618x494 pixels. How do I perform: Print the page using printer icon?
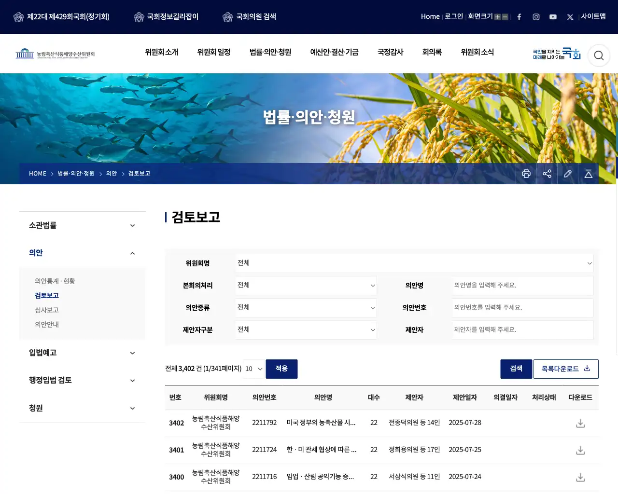pyautogui.click(x=526, y=174)
